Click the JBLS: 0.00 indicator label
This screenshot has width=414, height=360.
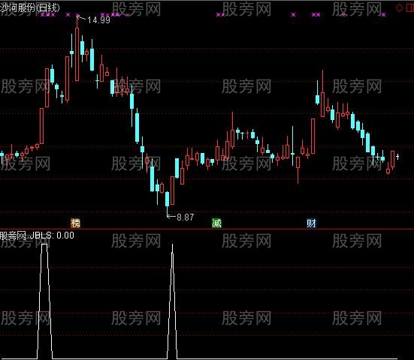point(52,235)
